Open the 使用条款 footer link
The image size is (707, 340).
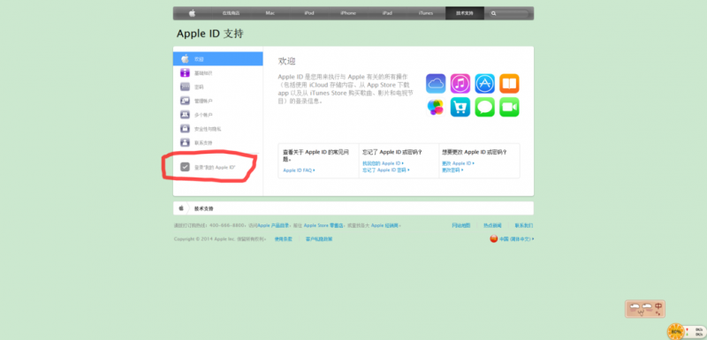[283, 239]
